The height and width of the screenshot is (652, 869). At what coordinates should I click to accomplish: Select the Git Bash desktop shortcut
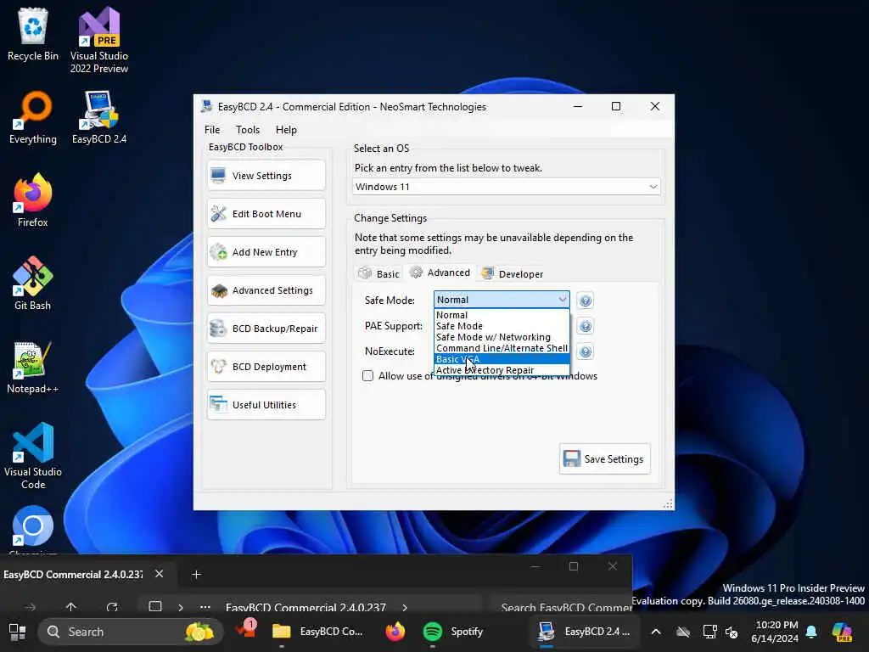33,284
